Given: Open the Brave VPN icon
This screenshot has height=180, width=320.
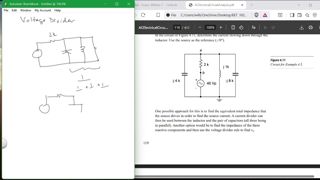Looking at the screenshot, I should [x=315, y=15].
